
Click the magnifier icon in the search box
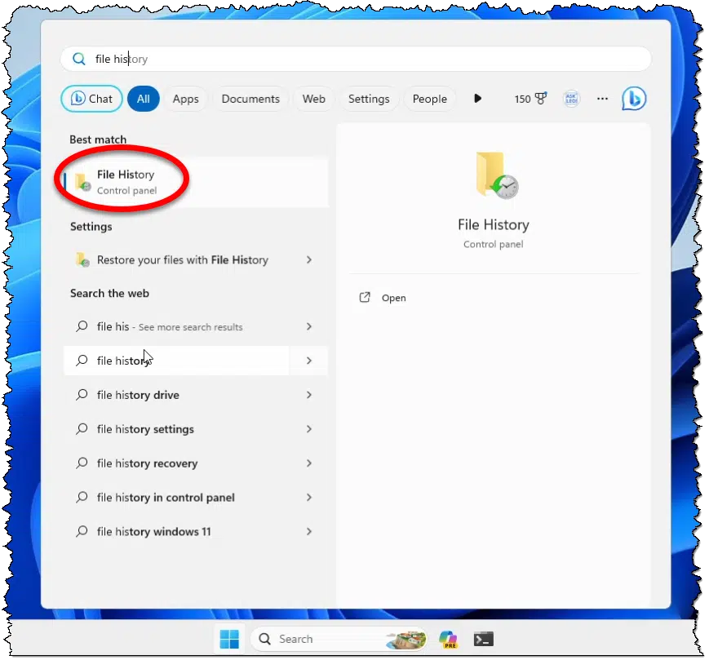tap(79, 59)
